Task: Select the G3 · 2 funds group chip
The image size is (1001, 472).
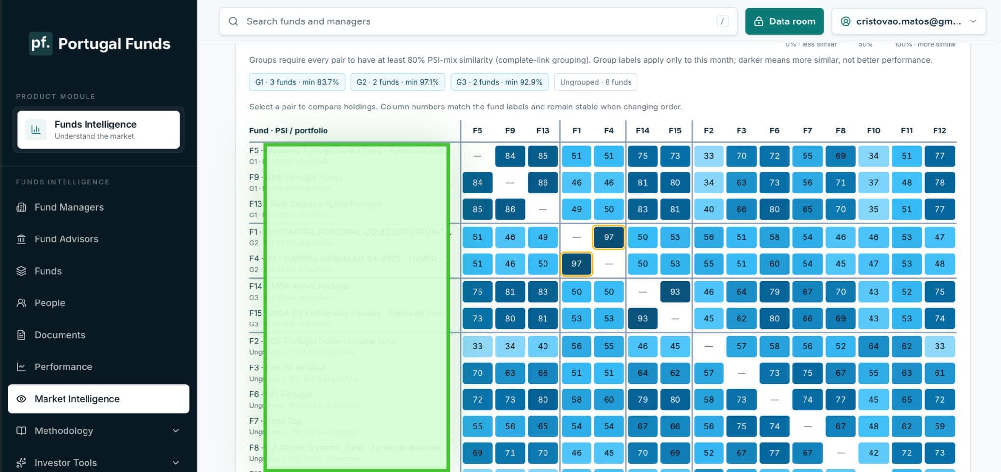Action: [500, 82]
